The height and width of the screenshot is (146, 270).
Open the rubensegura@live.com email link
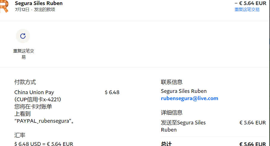[189, 98]
